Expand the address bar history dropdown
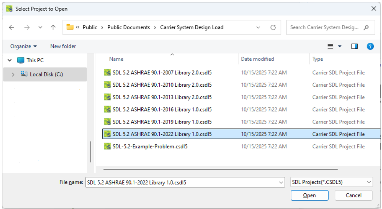Viewport: 382px width, 209px height. click(258, 27)
